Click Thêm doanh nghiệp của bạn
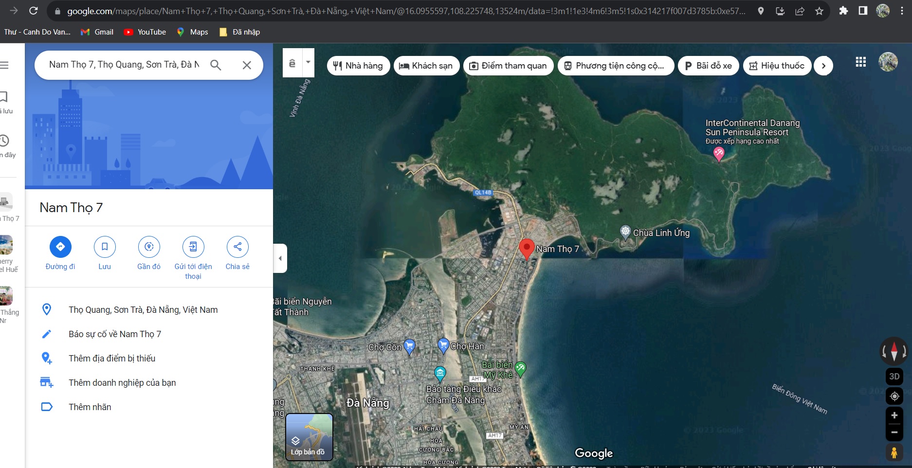912x468 pixels. pyautogui.click(x=122, y=383)
